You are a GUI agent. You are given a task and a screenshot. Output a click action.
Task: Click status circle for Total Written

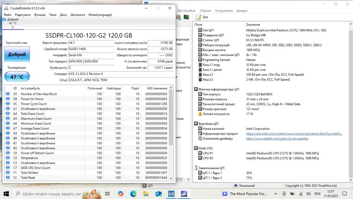8,172
